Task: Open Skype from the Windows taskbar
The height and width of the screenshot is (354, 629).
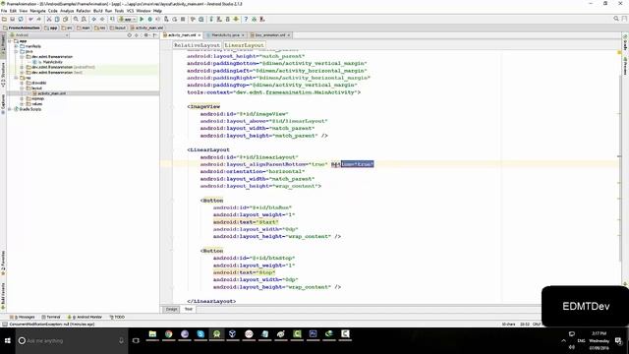Action: click(200, 334)
